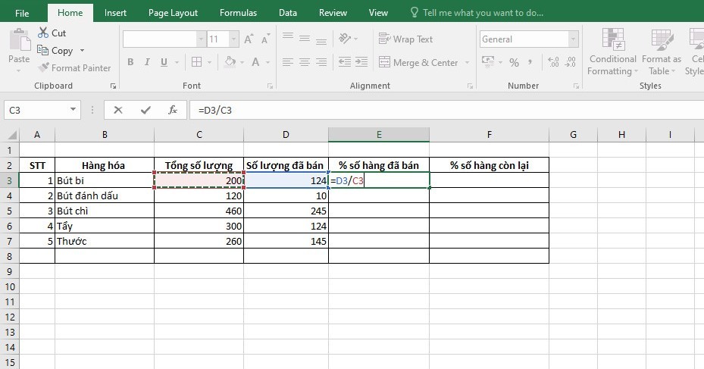Viewport: 704px width, 369px height.
Task: Switch to the Formulas tab
Action: (x=238, y=13)
